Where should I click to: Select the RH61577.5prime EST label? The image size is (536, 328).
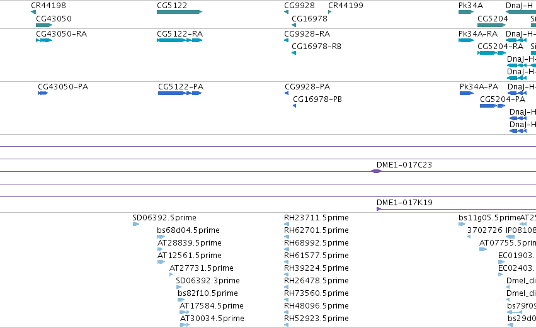tap(317, 256)
